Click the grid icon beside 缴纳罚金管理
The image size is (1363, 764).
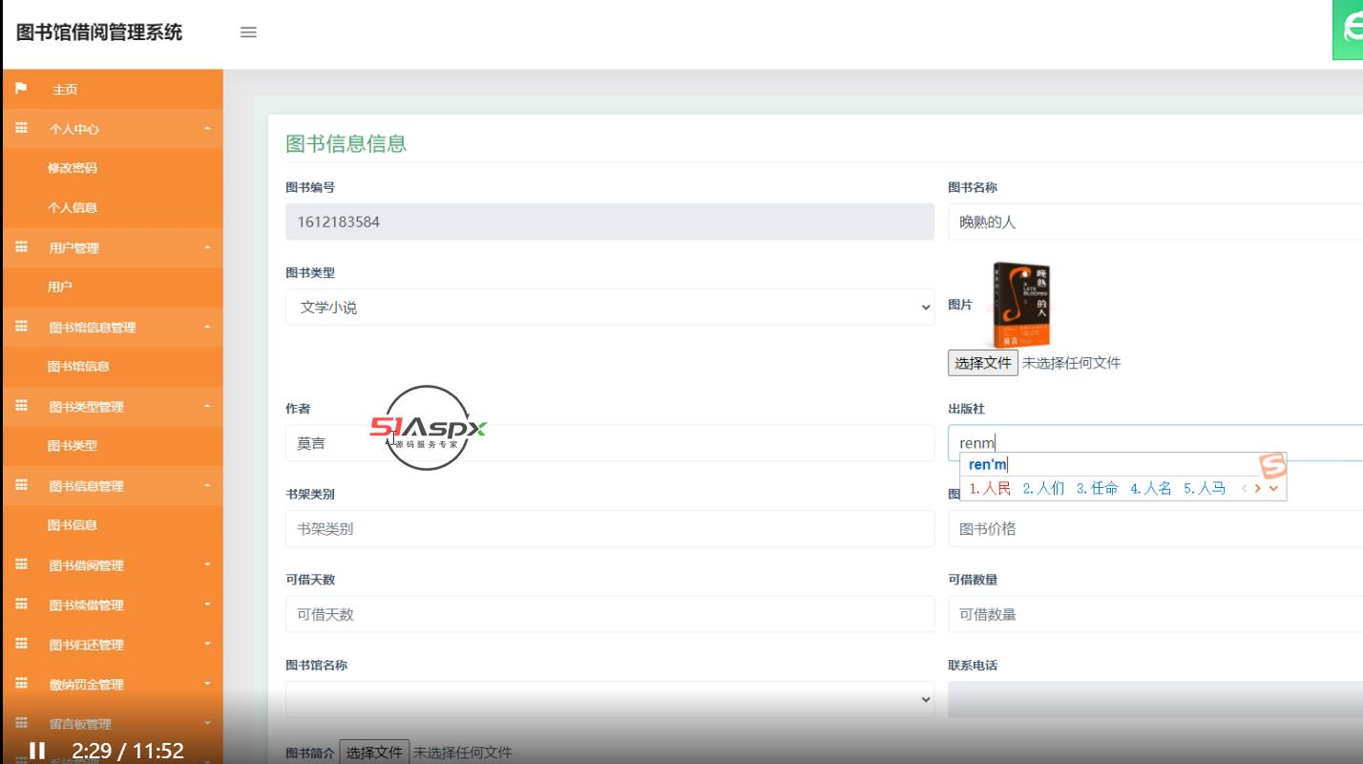pos(21,684)
